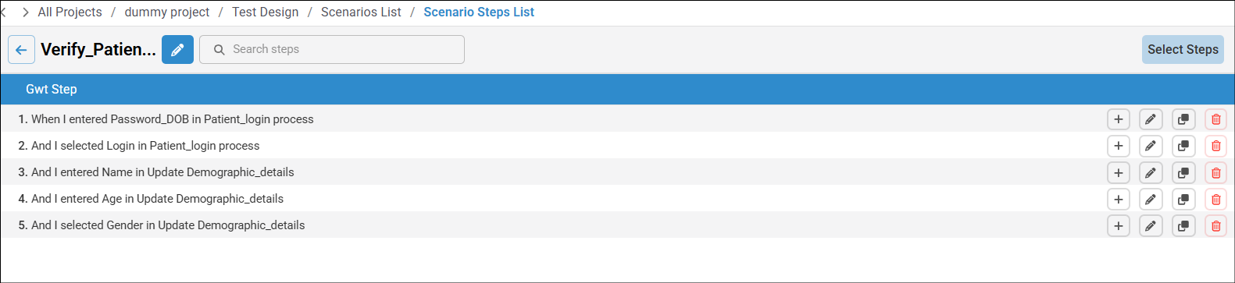Delete step 4 using the trash icon
1235x283 pixels.
tap(1216, 199)
